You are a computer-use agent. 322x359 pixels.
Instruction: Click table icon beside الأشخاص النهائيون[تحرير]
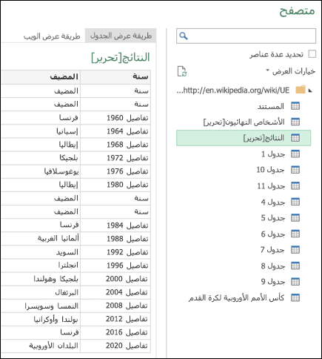[295, 122]
